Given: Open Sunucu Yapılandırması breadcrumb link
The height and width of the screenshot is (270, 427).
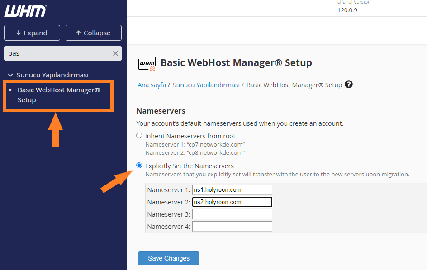Looking at the screenshot, I should click(x=206, y=85).
